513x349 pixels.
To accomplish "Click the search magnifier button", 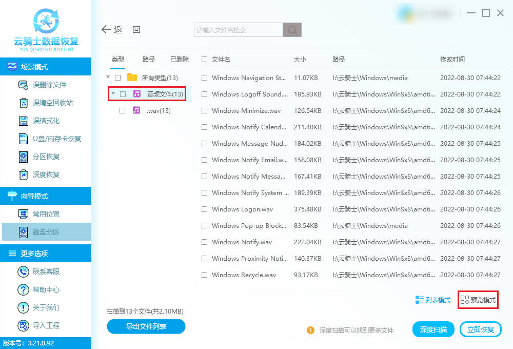I will [x=292, y=30].
